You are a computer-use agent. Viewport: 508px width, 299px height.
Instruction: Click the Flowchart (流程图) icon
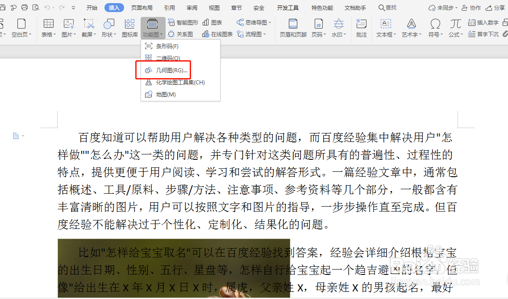(241, 34)
